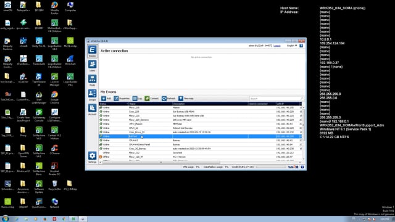Click the Talk2M logo in status bar
The image size is (395, 222).
293,167
